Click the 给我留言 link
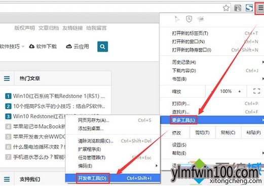The width and height of the screenshot is (264, 186). tap(96, 28)
